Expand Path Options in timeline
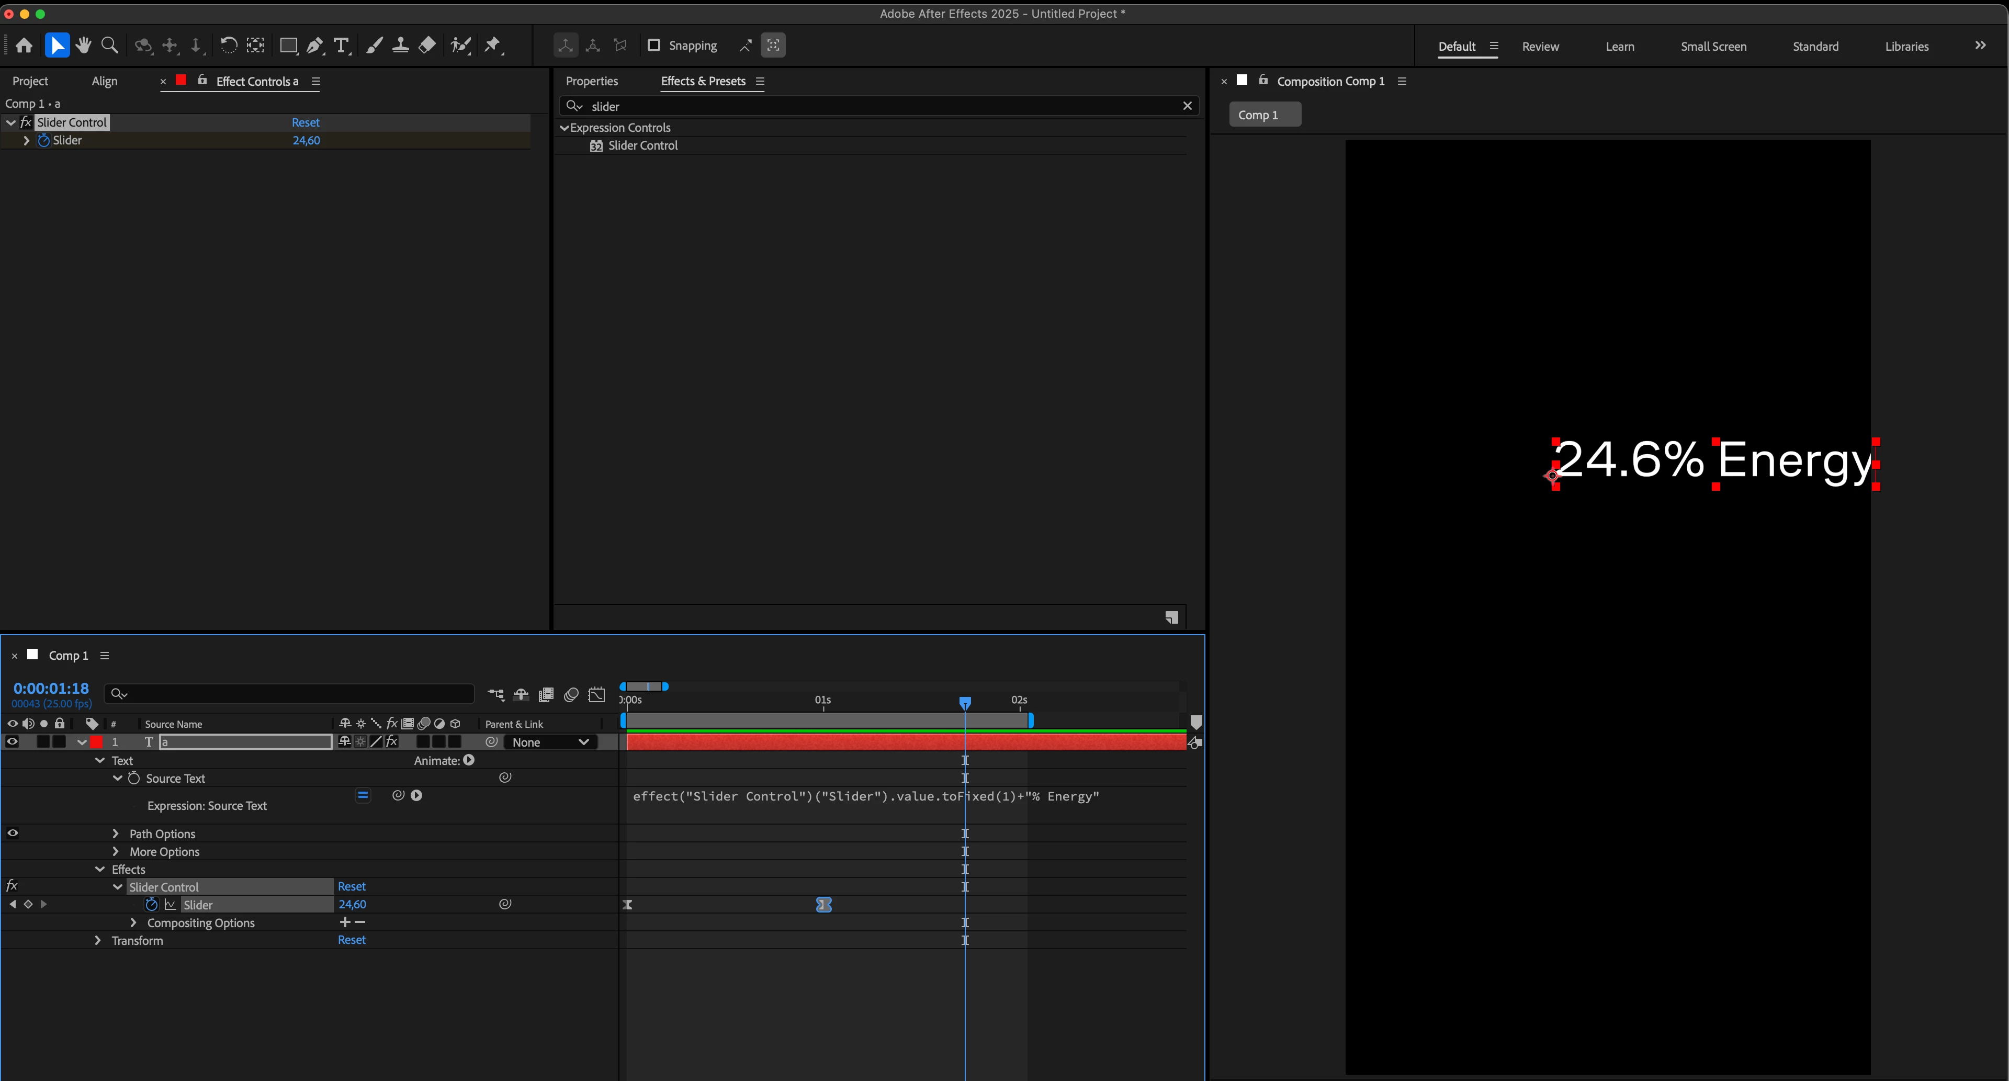Screen dimensions: 2009x1081 pyautogui.click(x=116, y=834)
